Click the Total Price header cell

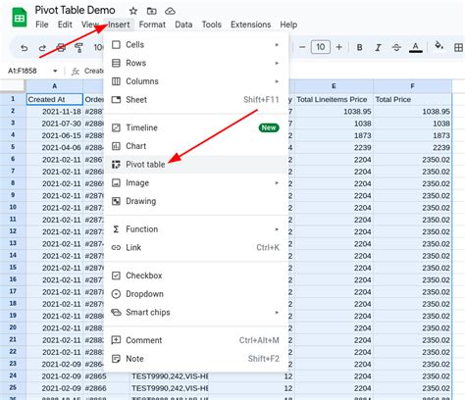click(412, 99)
